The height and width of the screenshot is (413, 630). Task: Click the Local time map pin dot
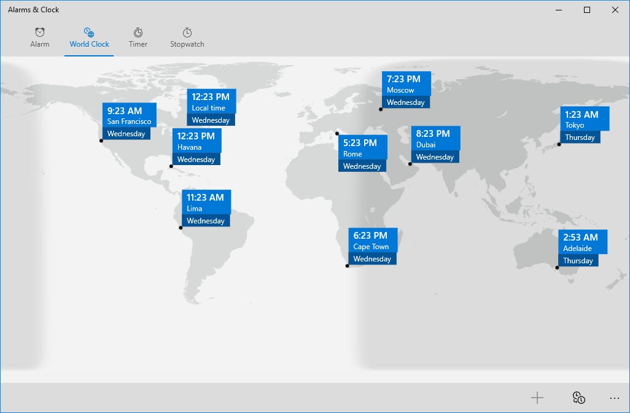coord(185,128)
